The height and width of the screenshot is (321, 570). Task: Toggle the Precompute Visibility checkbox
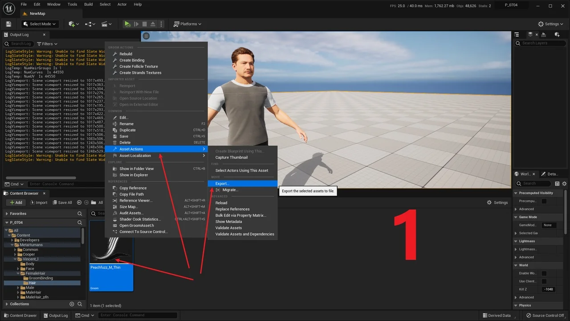point(544,201)
